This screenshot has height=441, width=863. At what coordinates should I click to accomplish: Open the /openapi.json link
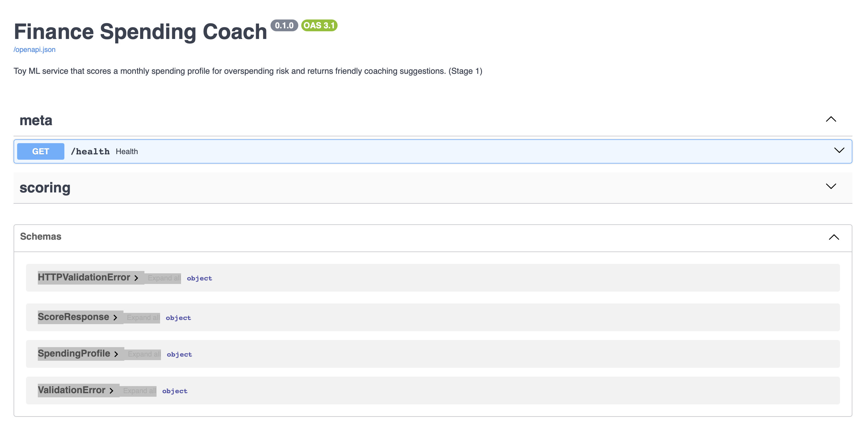click(x=34, y=49)
